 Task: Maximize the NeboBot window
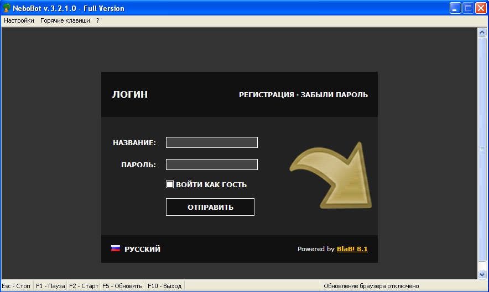[x=468, y=8]
